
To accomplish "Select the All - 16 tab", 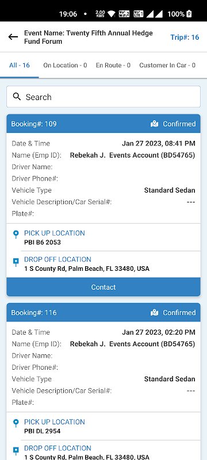I will [x=20, y=65].
